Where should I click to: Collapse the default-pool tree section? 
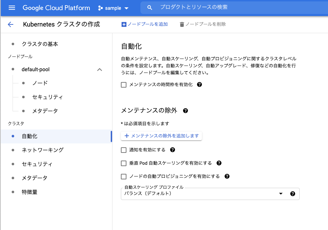[x=100, y=69]
